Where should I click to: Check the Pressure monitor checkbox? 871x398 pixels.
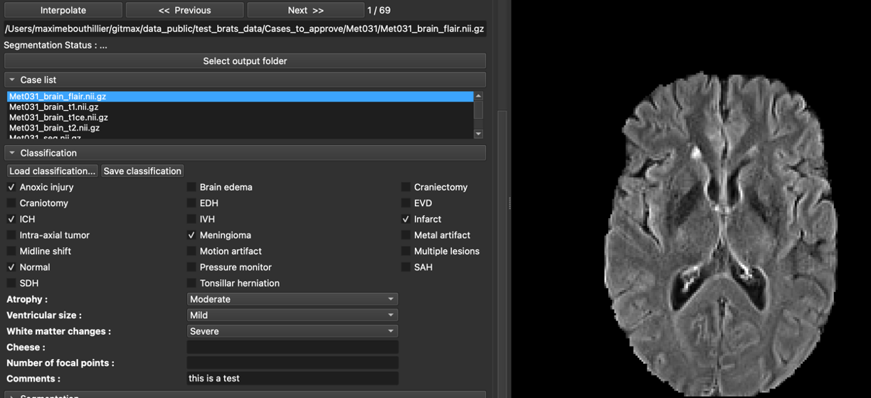[x=191, y=267]
